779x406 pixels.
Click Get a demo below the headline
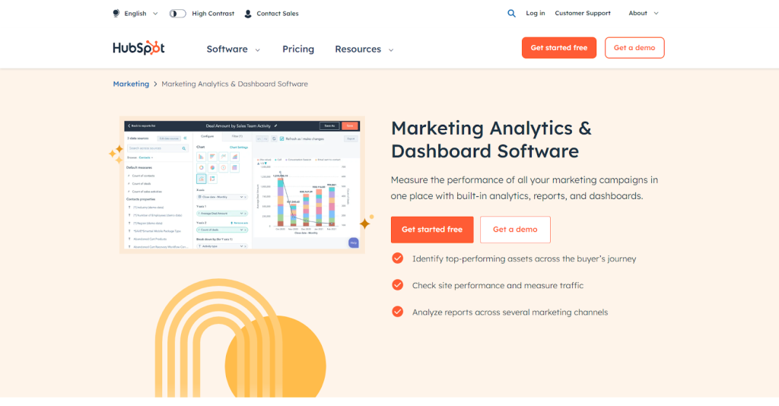[x=515, y=230]
